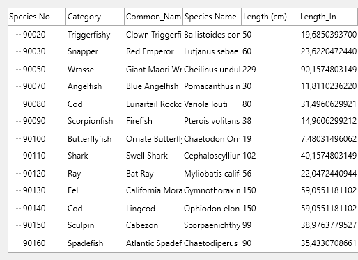The height and width of the screenshot is (260, 358).
Task: Select the Bat Ray cell
Action: [x=140, y=174]
